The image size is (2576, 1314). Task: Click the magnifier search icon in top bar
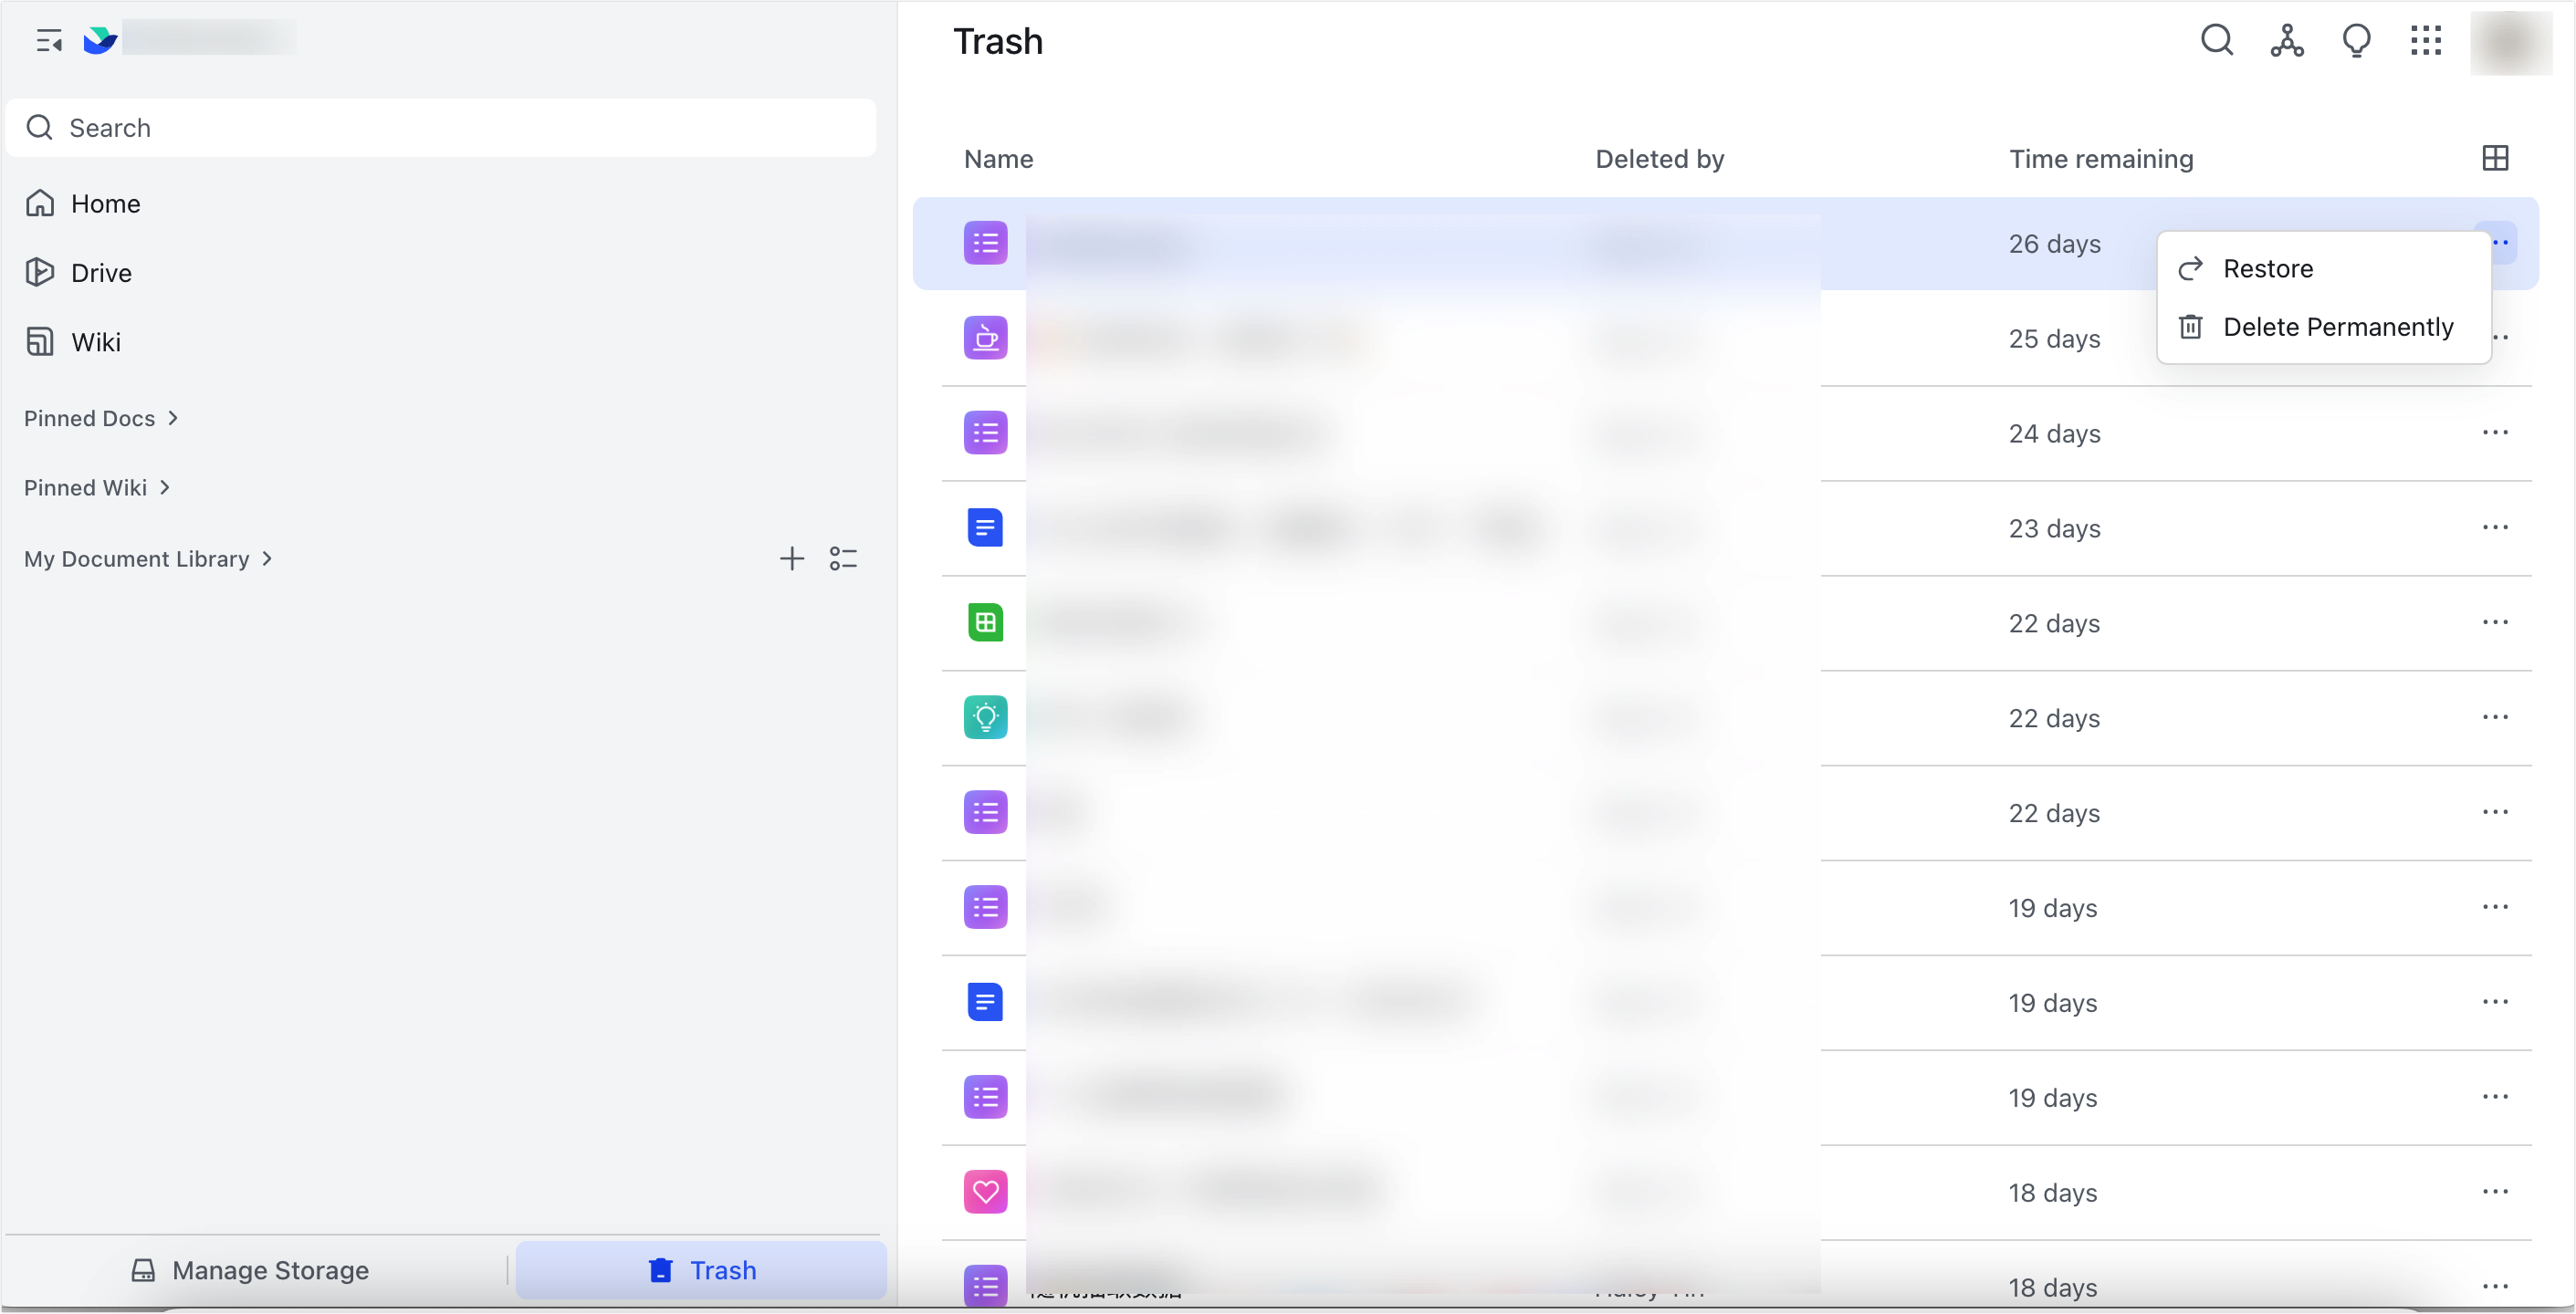(2216, 41)
